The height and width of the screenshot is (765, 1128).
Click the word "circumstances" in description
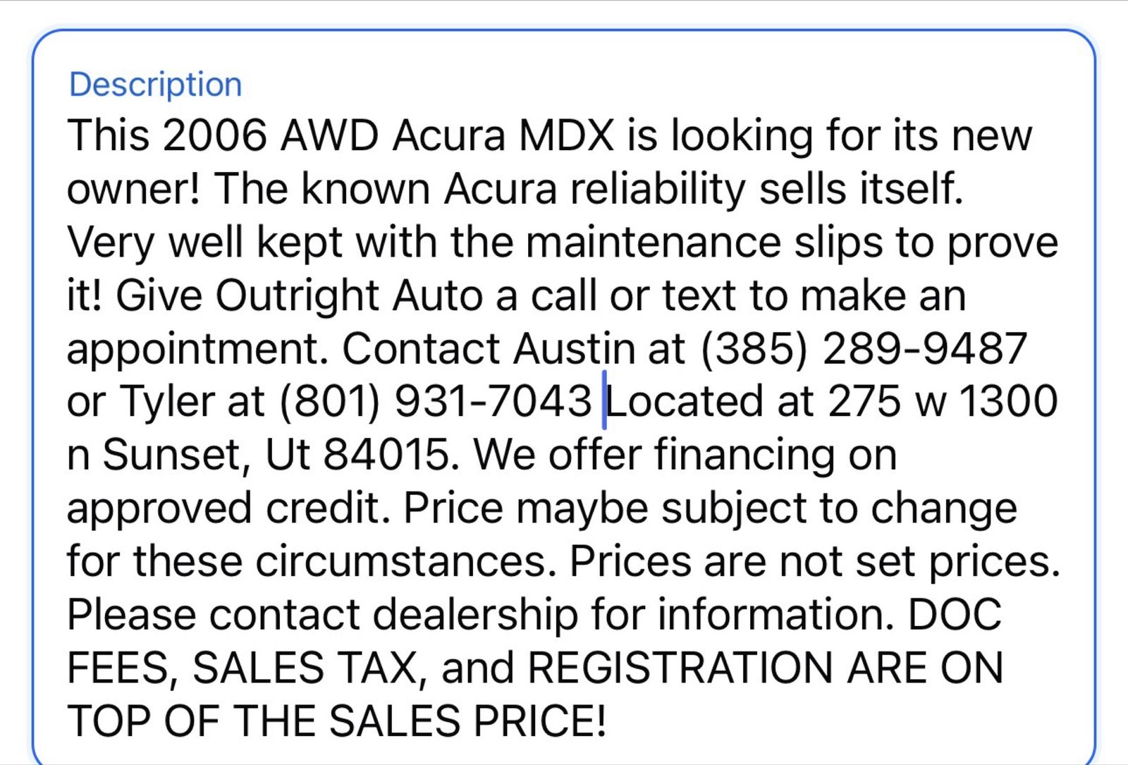[400, 562]
